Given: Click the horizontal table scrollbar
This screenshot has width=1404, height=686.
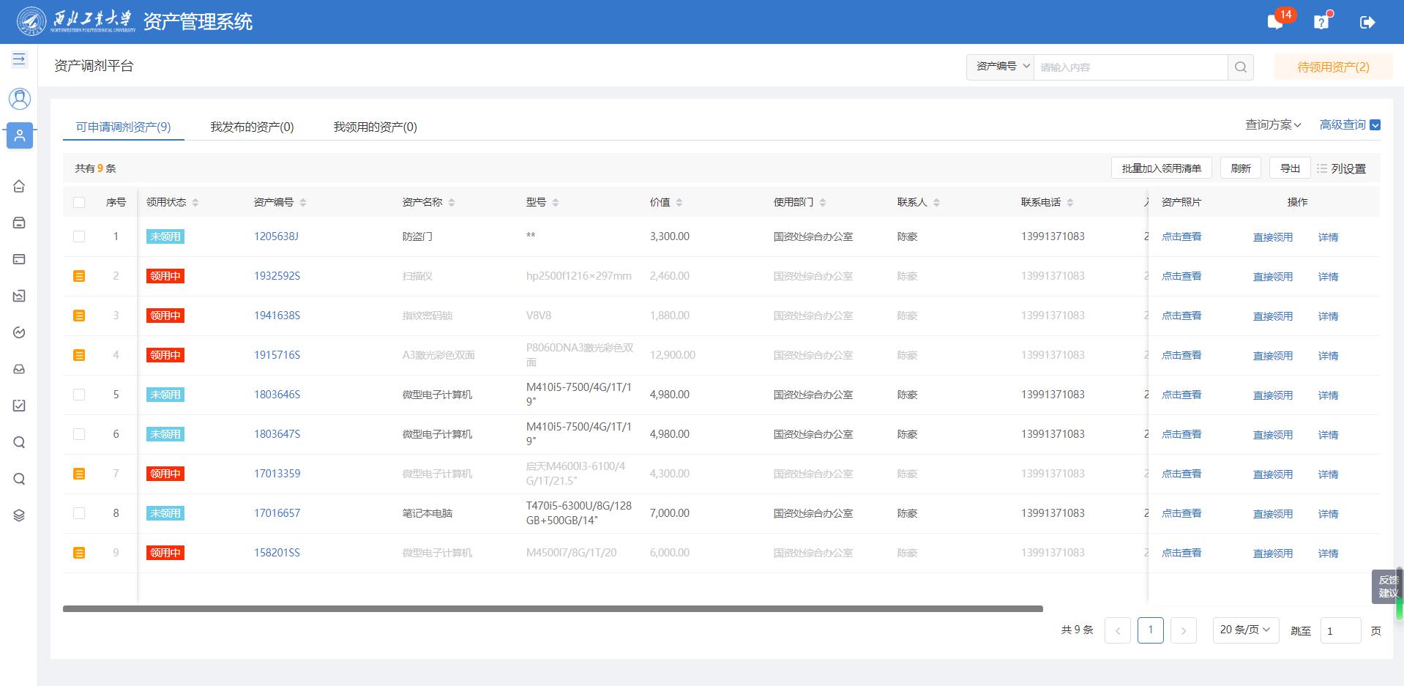Looking at the screenshot, I should pos(553,608).
